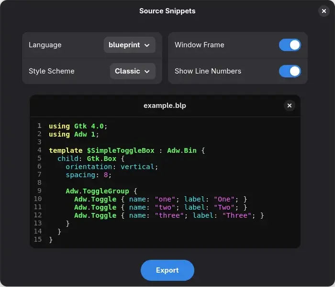Click the example.blp file title
Viewport: 335px width, 287px height.
[x=165, y=106]
